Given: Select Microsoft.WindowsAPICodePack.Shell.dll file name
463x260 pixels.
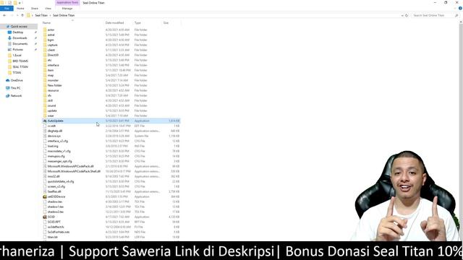Looking at the screenshot, I should pyautogui.click(x=74, y=171).
